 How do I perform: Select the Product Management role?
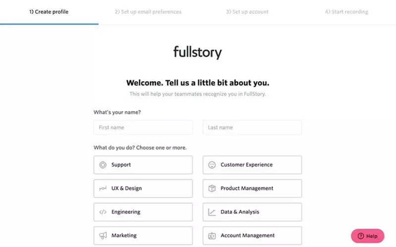252,189
